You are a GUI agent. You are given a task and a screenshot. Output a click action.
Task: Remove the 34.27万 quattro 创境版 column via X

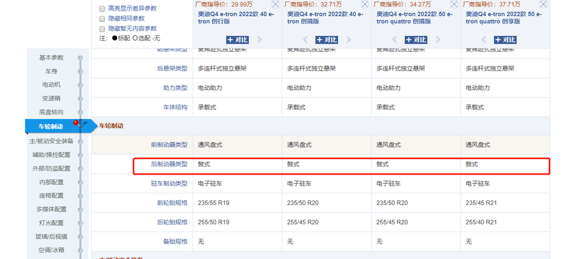[454, 4]
